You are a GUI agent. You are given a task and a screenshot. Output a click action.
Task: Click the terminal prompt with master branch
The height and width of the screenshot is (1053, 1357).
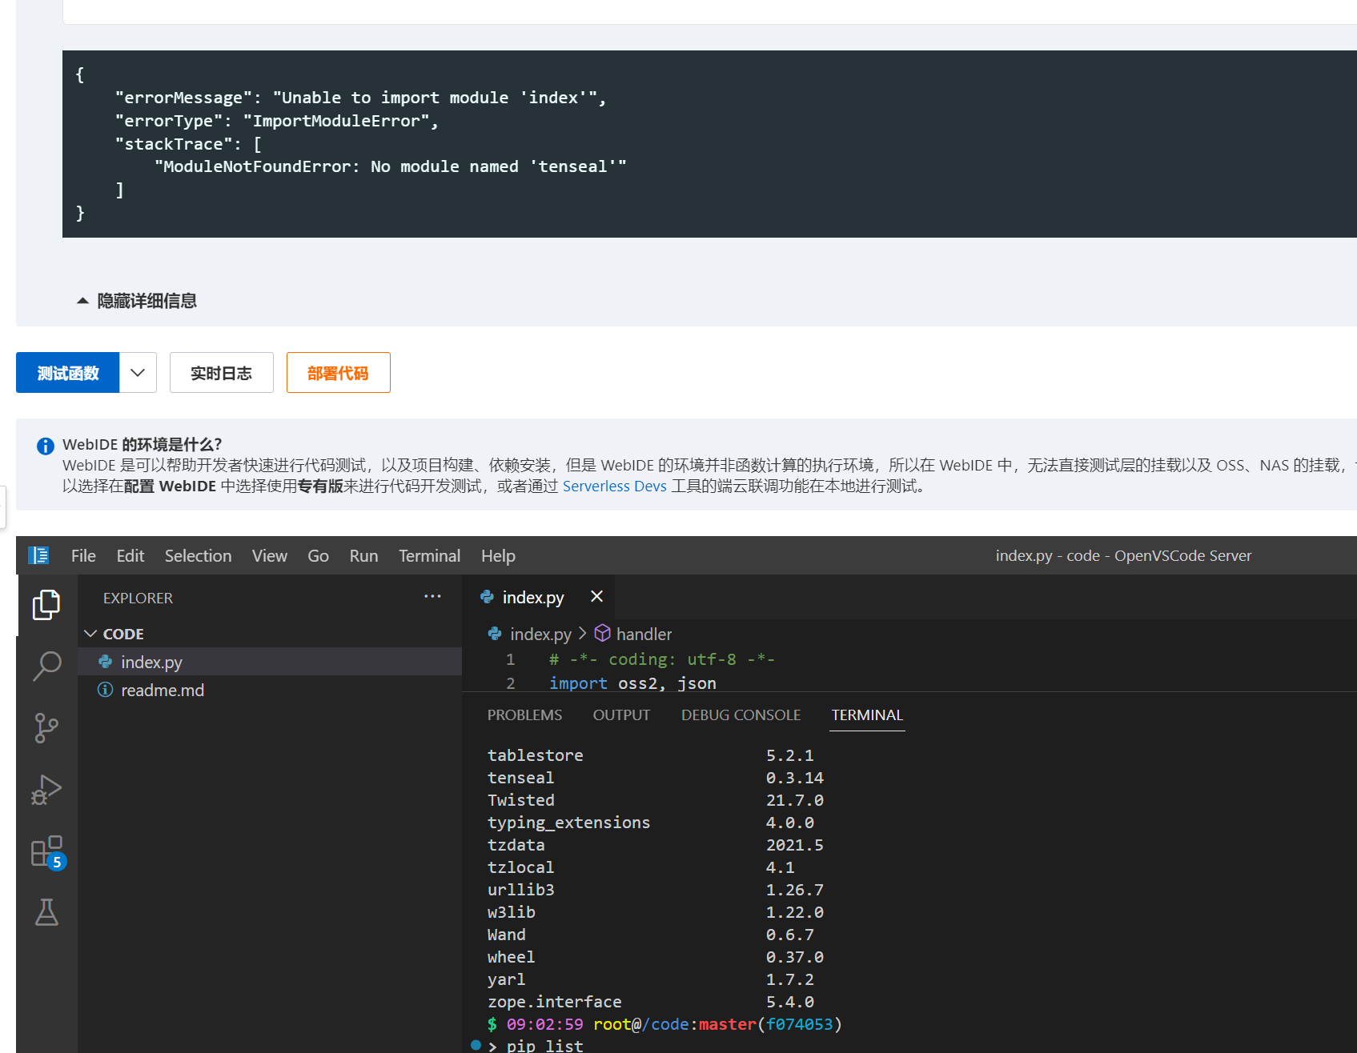click(664, 1023)
